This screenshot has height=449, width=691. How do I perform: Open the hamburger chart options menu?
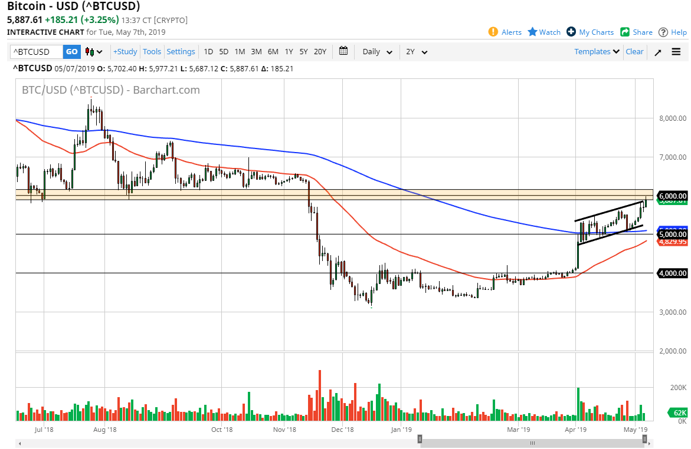pos(675,52)
